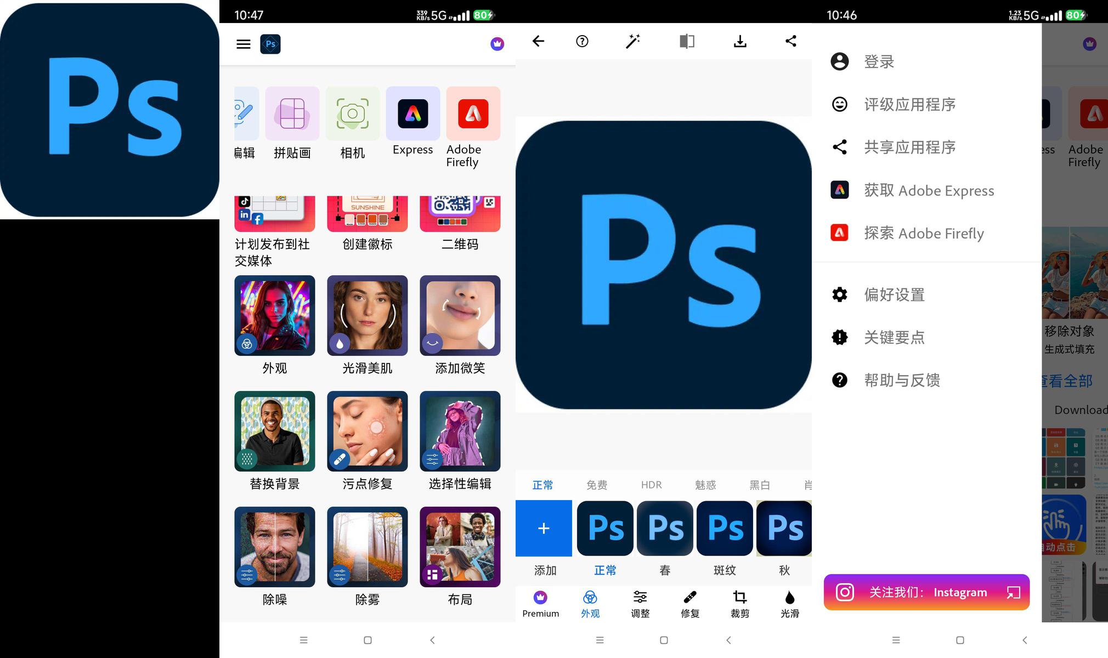The width and height of the screenshot is (1108, 658).
Task: Tap the 关注我们 Instagram banner
Action: [x=926, y=592]
